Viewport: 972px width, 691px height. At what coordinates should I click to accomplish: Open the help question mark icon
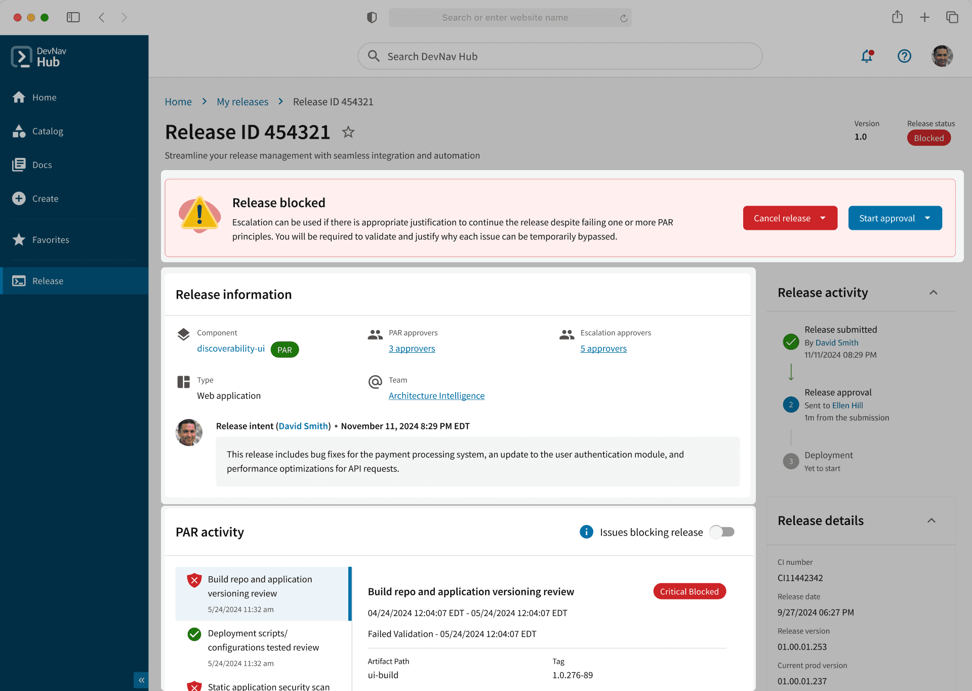904,56
